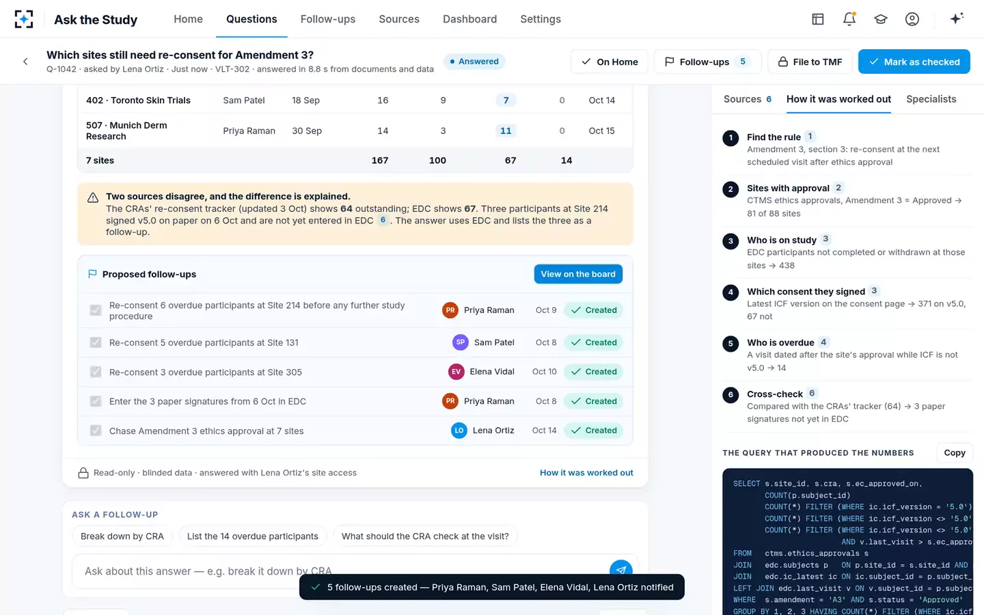This screenshot has width=984, height=615.
Task: Click Lena Ortiz's LO avatar
Action: click(x=459, y=430)
